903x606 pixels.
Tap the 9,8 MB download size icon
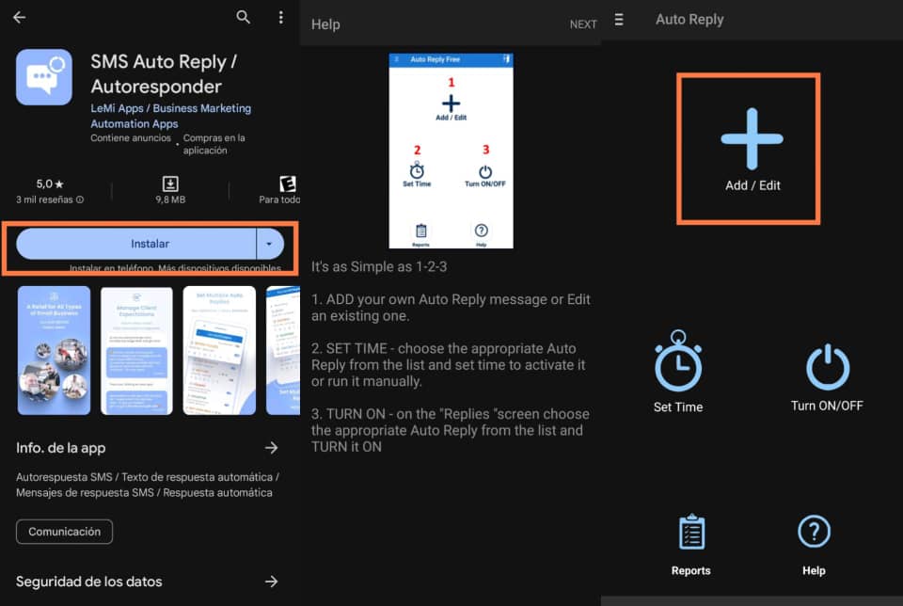(170, 183)
